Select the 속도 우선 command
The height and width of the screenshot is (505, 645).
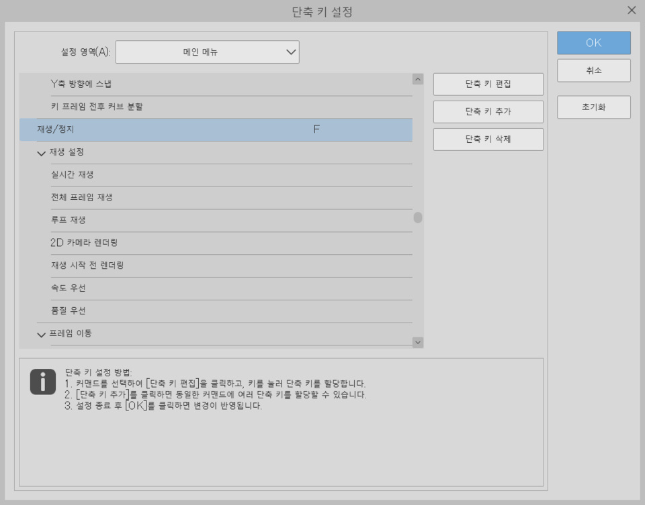pos(202,288)
